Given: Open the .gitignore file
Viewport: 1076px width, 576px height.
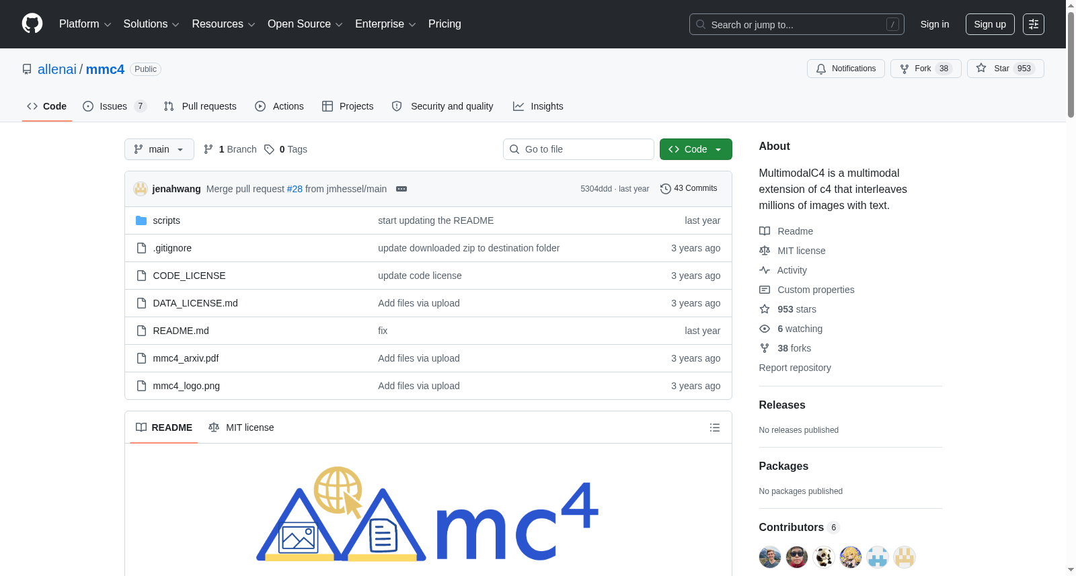Looking at the screenshot, I should (172, 248).
